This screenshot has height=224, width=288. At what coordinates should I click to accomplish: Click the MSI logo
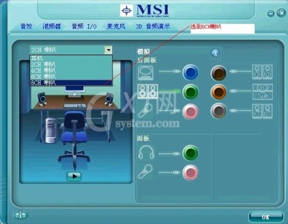pyautogui.click(x=145, y=11)
